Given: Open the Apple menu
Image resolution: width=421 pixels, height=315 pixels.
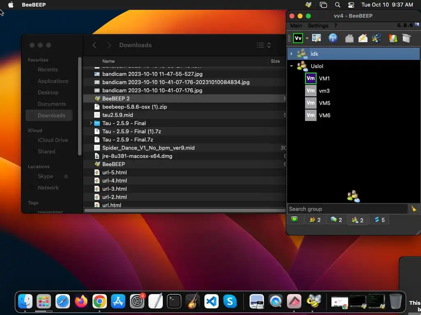Looking at the screenshot, I should 11,5.
